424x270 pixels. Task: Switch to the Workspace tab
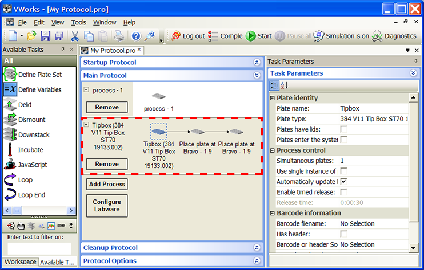point(19,263)
